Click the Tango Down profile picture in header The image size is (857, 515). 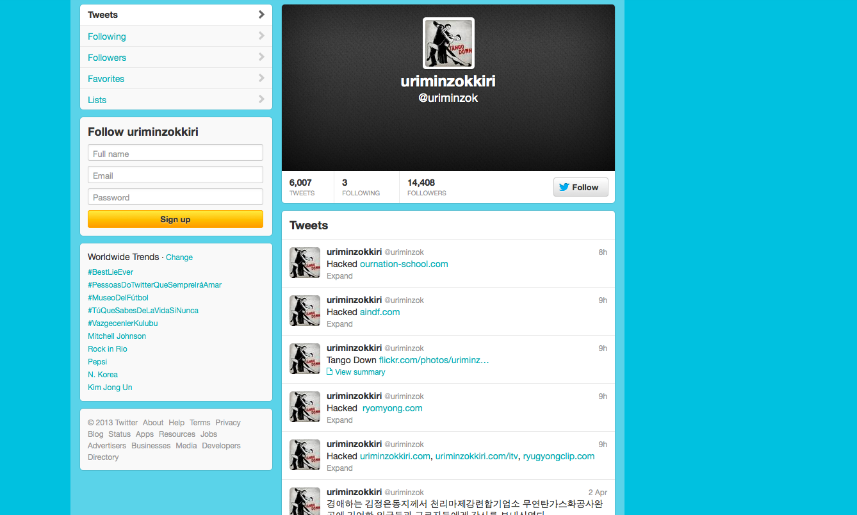pos(448,43)
